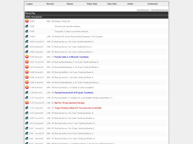Open the Records menu
Image resolution: width=193 pixels, height=144 pixels.
[x=50, y=4]
